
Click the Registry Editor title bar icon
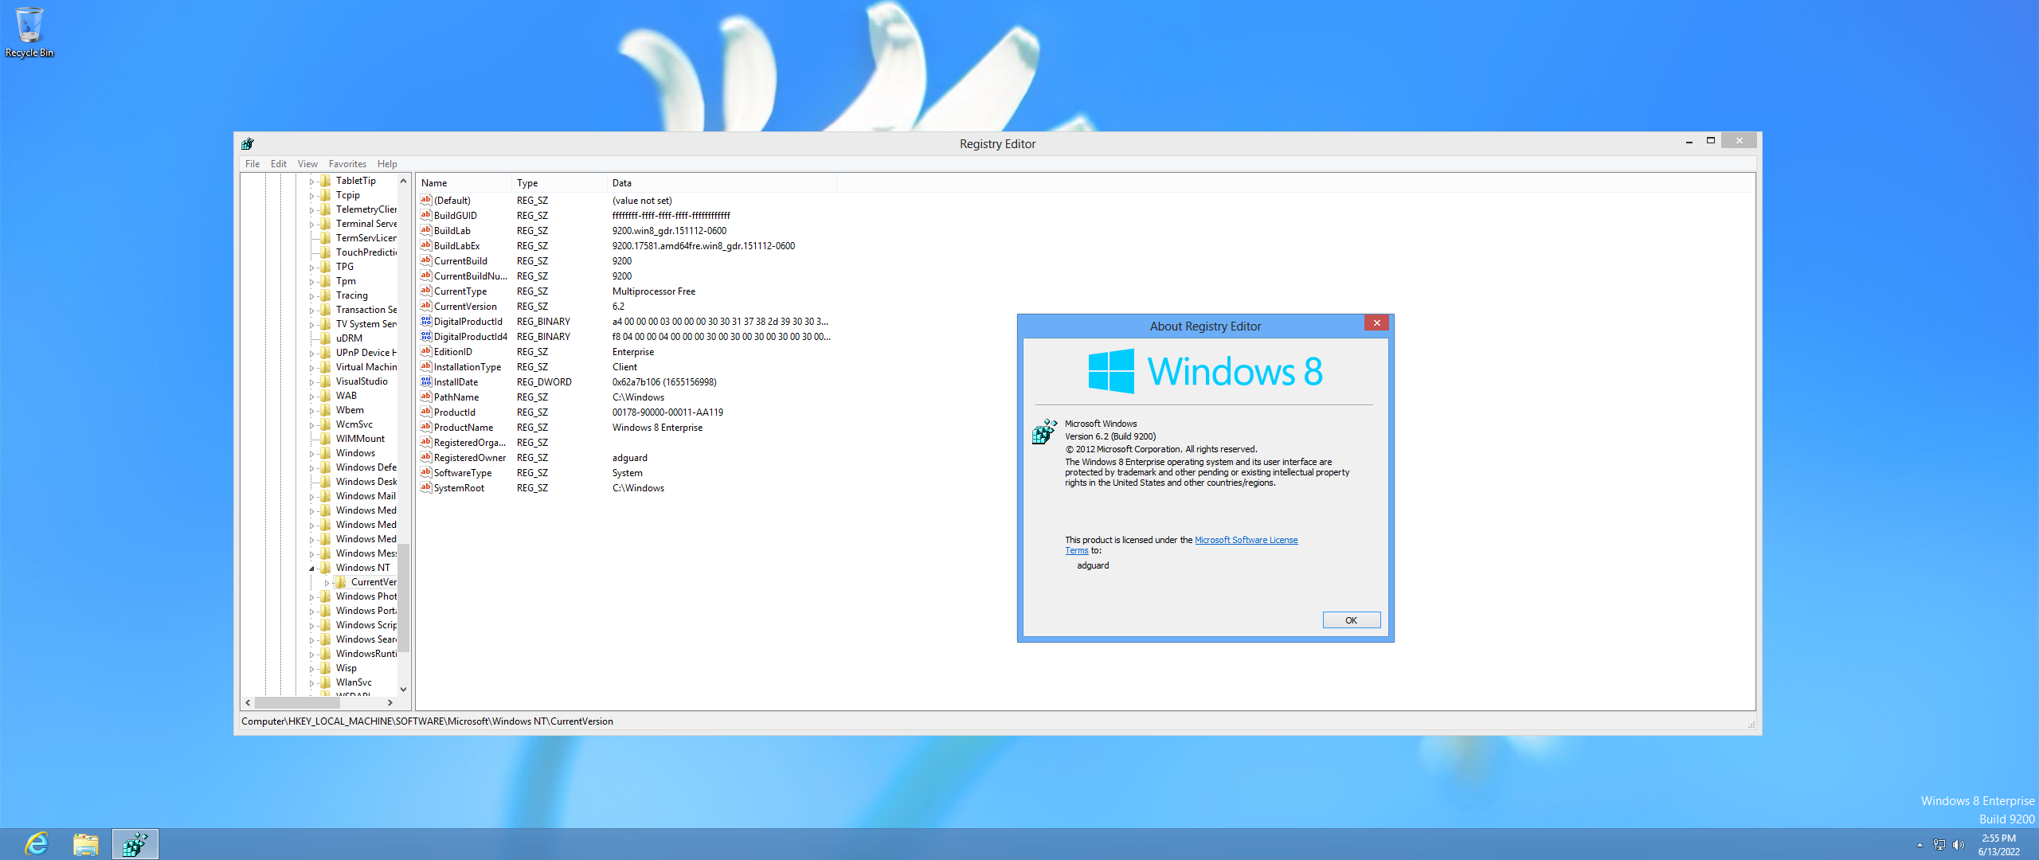coord(248,143)
